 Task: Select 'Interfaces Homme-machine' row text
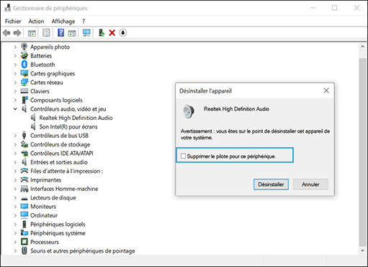coord(64,189)
